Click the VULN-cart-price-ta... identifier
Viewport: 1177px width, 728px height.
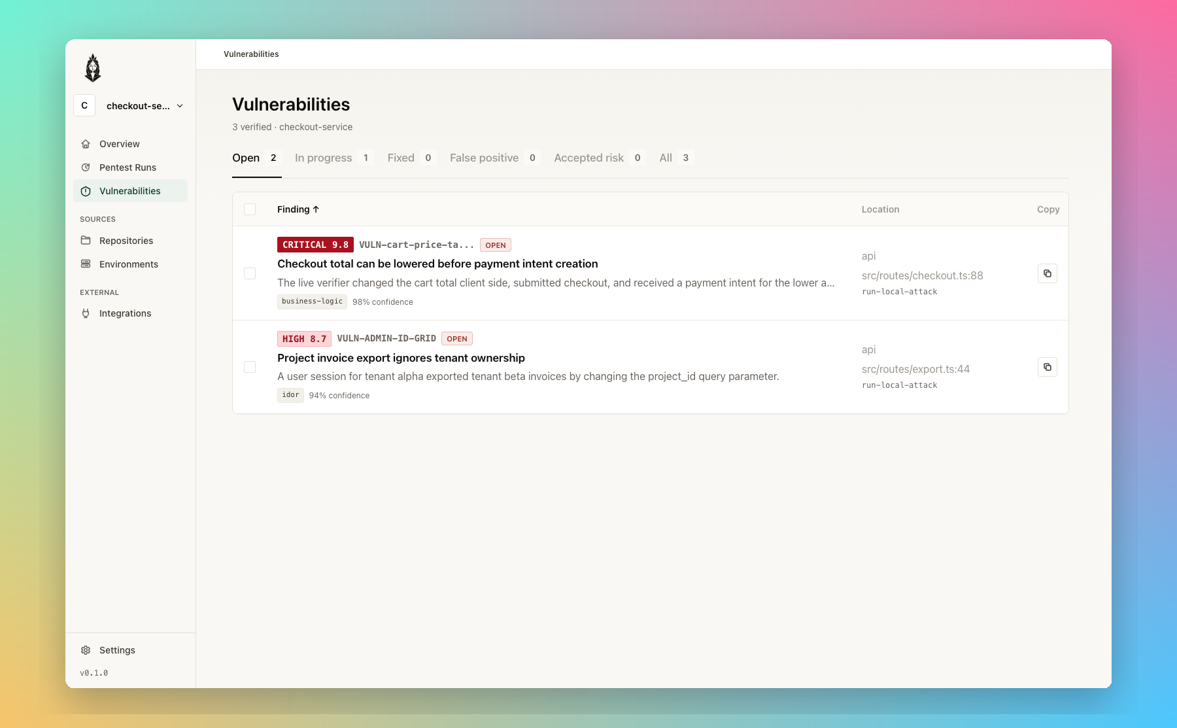(417, 245)
